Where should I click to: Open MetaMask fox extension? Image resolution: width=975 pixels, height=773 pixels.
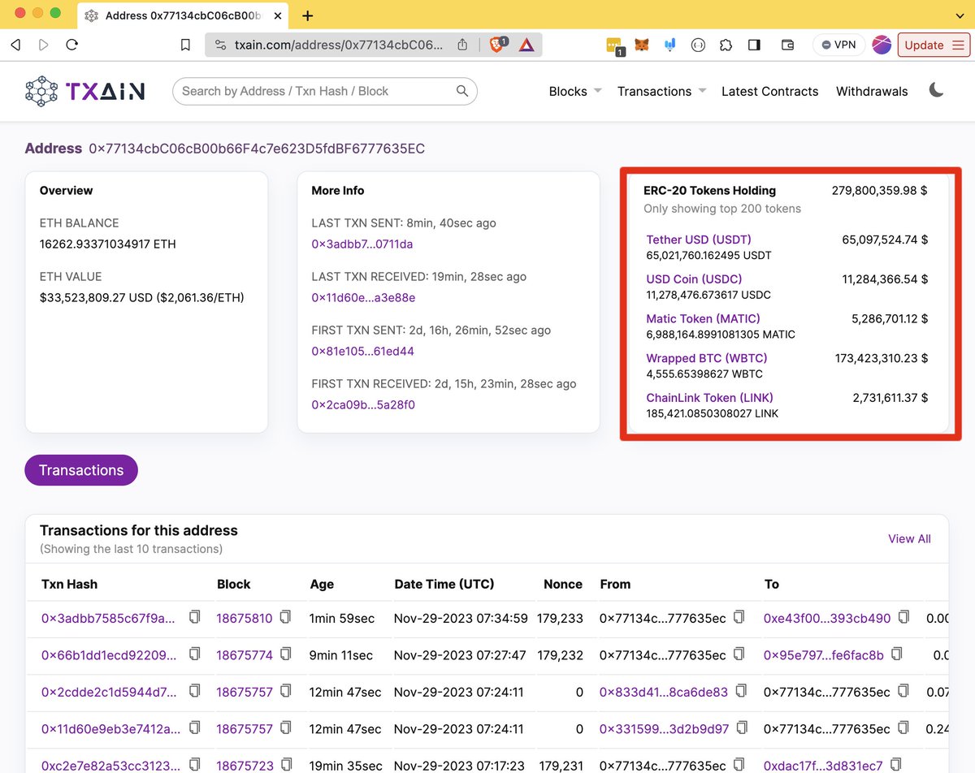(x=642, y=45)
